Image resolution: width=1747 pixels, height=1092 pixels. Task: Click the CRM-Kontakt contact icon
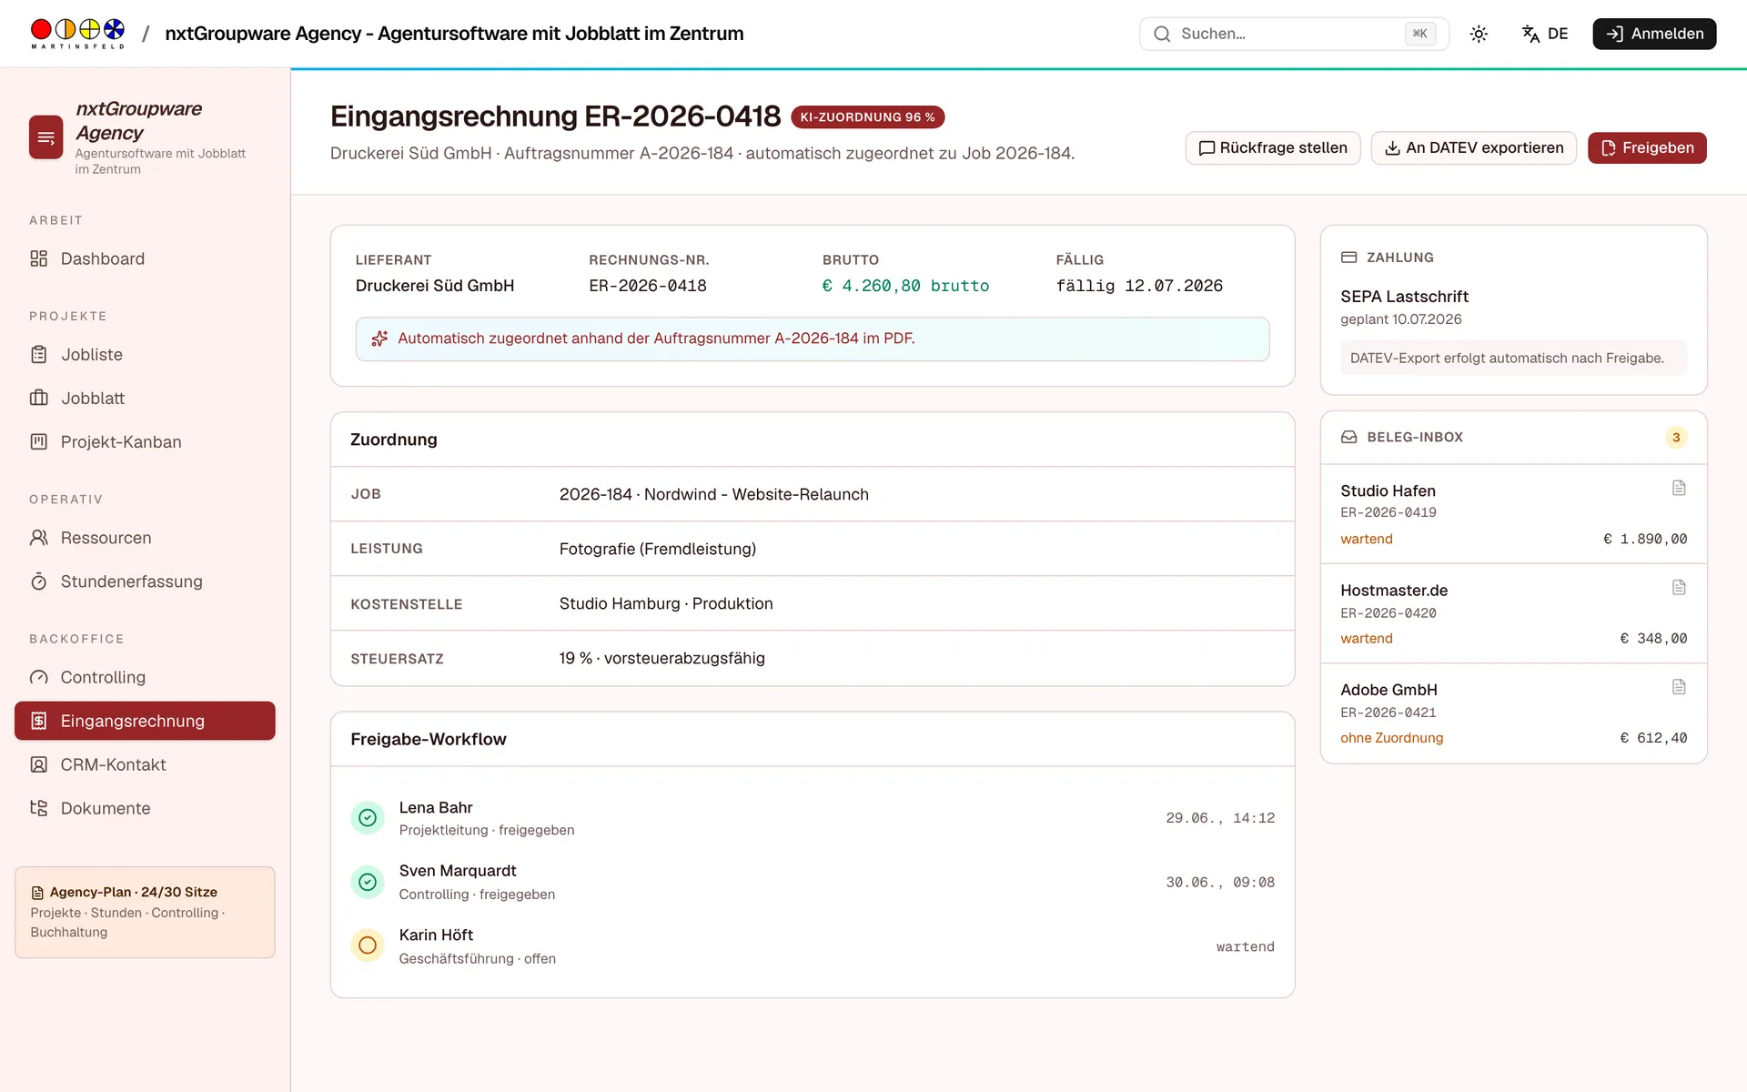tap(38, 764)
